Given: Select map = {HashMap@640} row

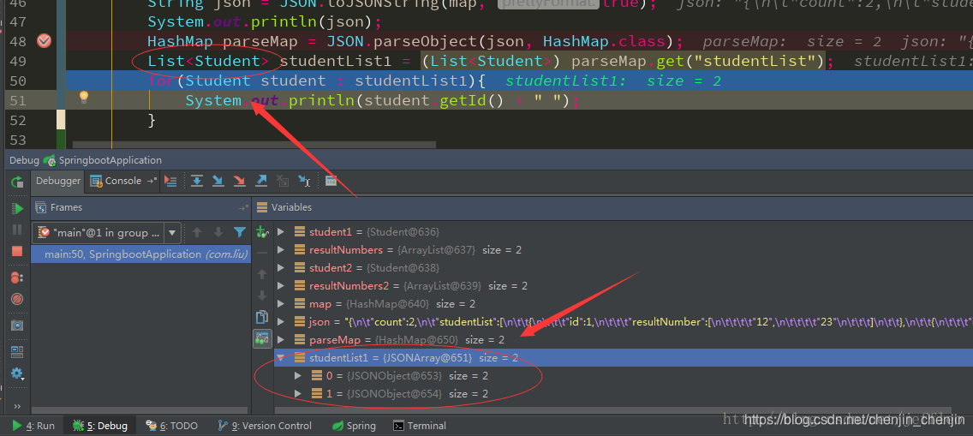Looking at the screenshot, I should [x=623, y=303].
